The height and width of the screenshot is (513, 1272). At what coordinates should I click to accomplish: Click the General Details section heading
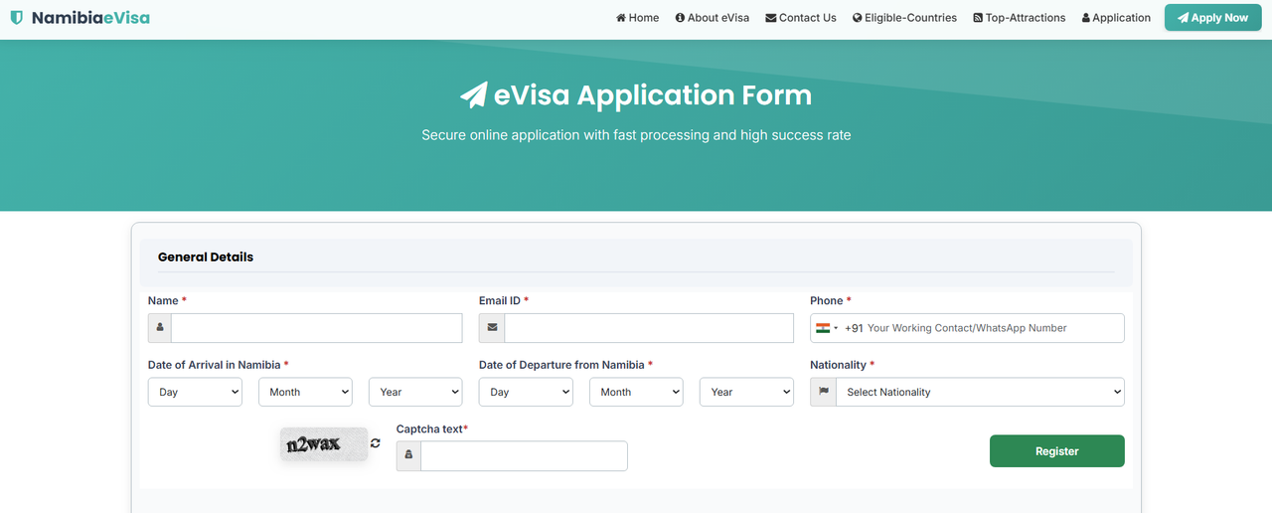tap(206, 256)
